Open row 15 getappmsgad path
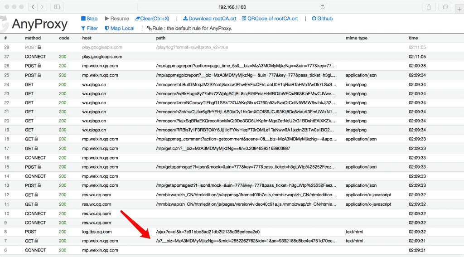The image size is (464, 257). [246, 167]
